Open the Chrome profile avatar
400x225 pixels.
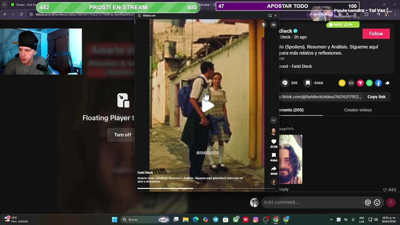point(387,14)
